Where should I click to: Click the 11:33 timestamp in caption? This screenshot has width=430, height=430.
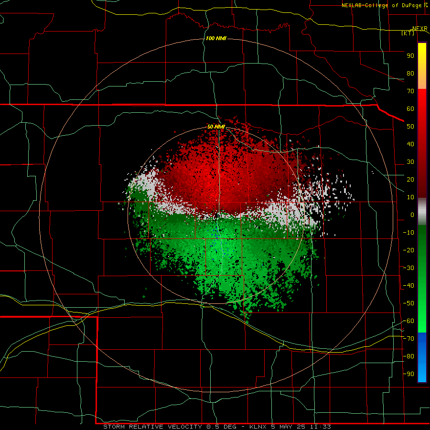(x=320, y=427)
